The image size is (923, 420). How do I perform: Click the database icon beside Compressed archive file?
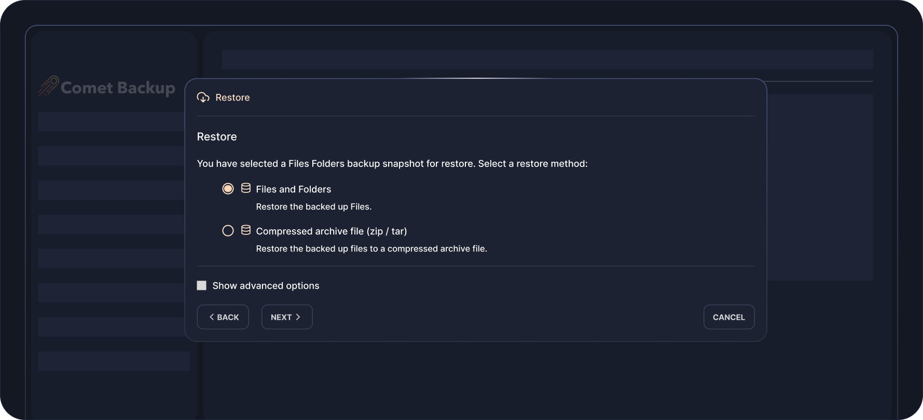click(x=246, y=230)
